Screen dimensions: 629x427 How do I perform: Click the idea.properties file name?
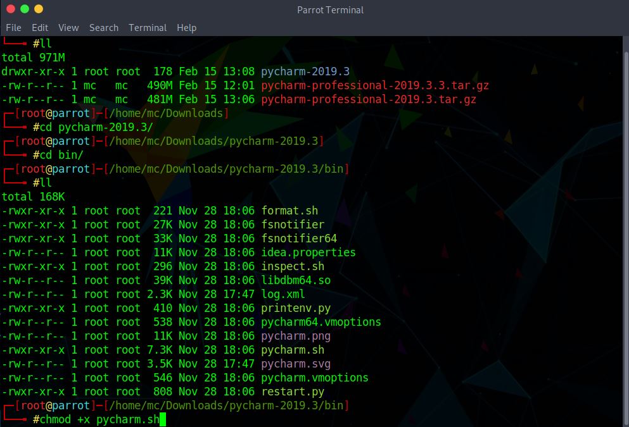pos(308,252)
